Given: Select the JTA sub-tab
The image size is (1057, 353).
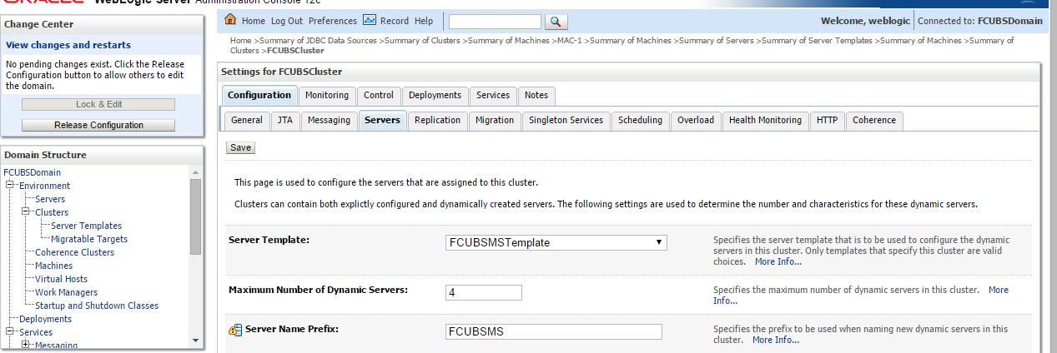Looking at the screenshot, I should tap(284, 120).
